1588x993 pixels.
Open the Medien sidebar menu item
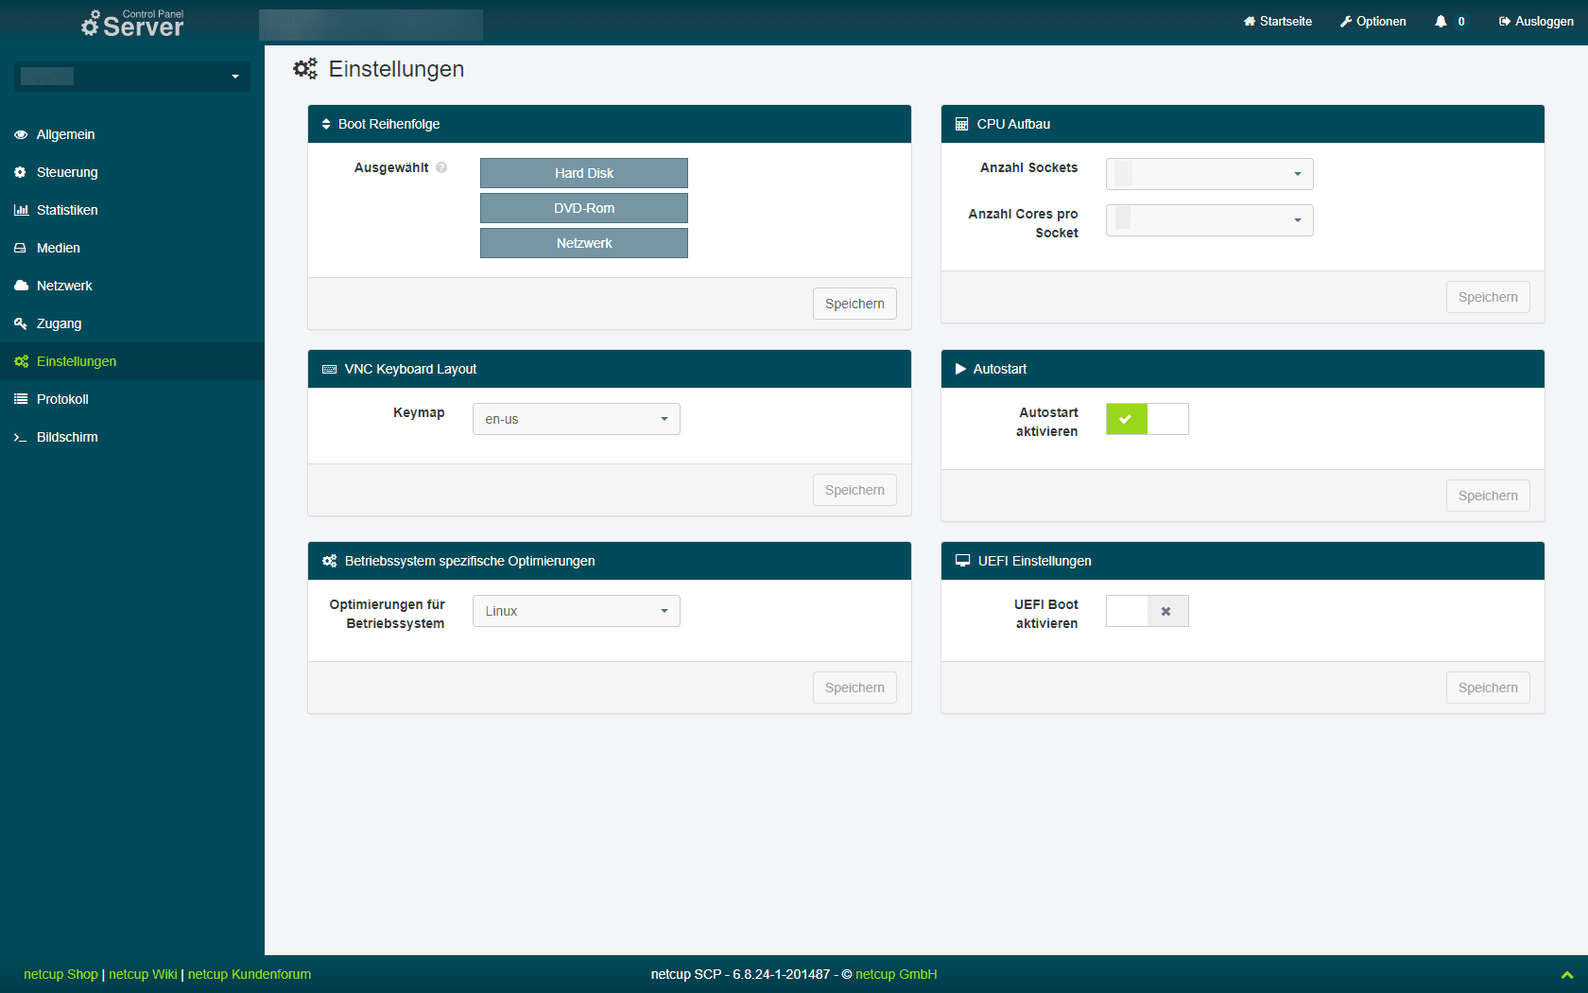[58, 248]
